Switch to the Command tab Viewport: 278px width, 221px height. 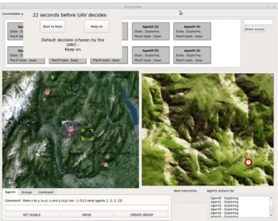pos(46,192)
